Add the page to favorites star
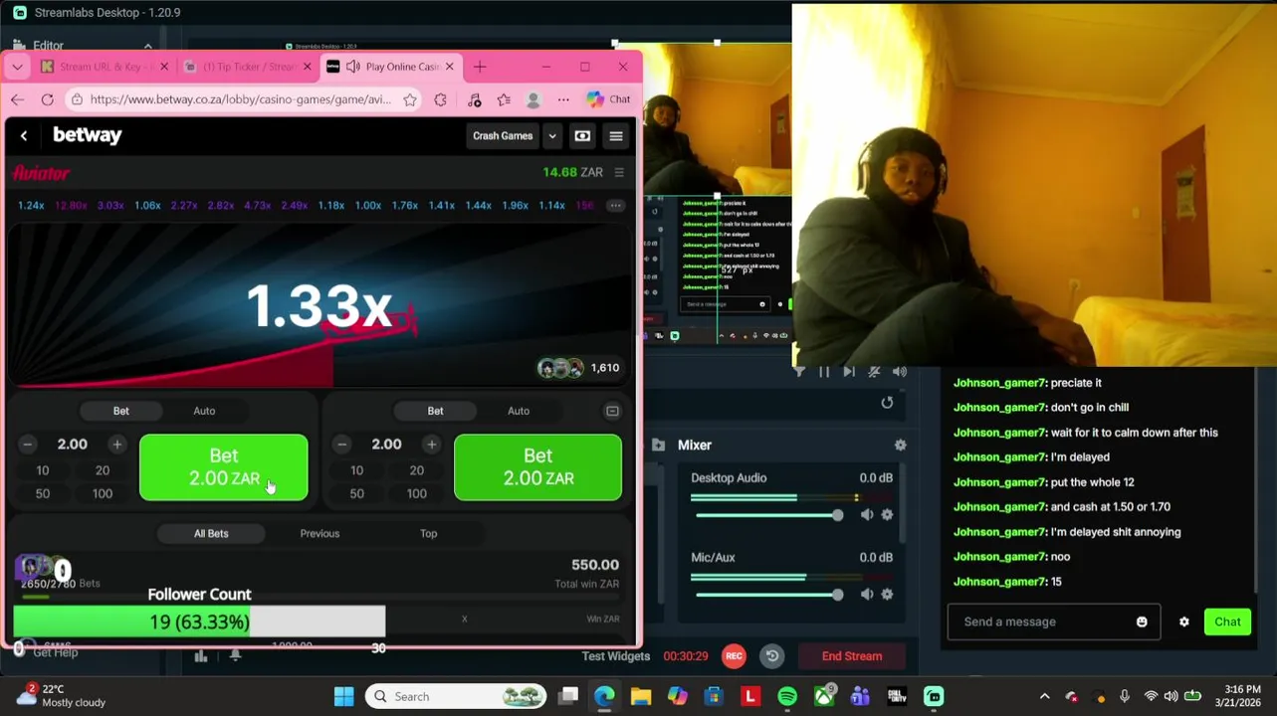Image resolution: width=1277 pixels, height=716 pixels. [x=410, y=99]
